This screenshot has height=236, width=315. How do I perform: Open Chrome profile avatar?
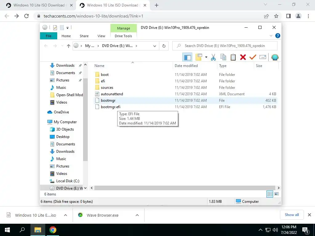click(x=298, y=16)
